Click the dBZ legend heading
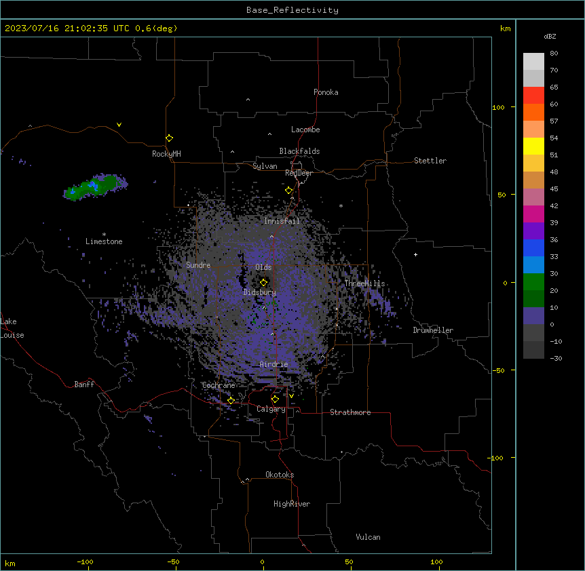Screen dimensions: 585x571 (x=550, y=37)
